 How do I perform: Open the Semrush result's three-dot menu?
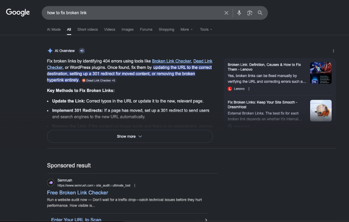(x=135, y=185)
